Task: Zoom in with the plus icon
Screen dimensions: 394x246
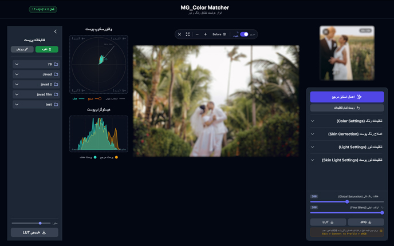Action: pyautogui.click(x=206, y=34)
